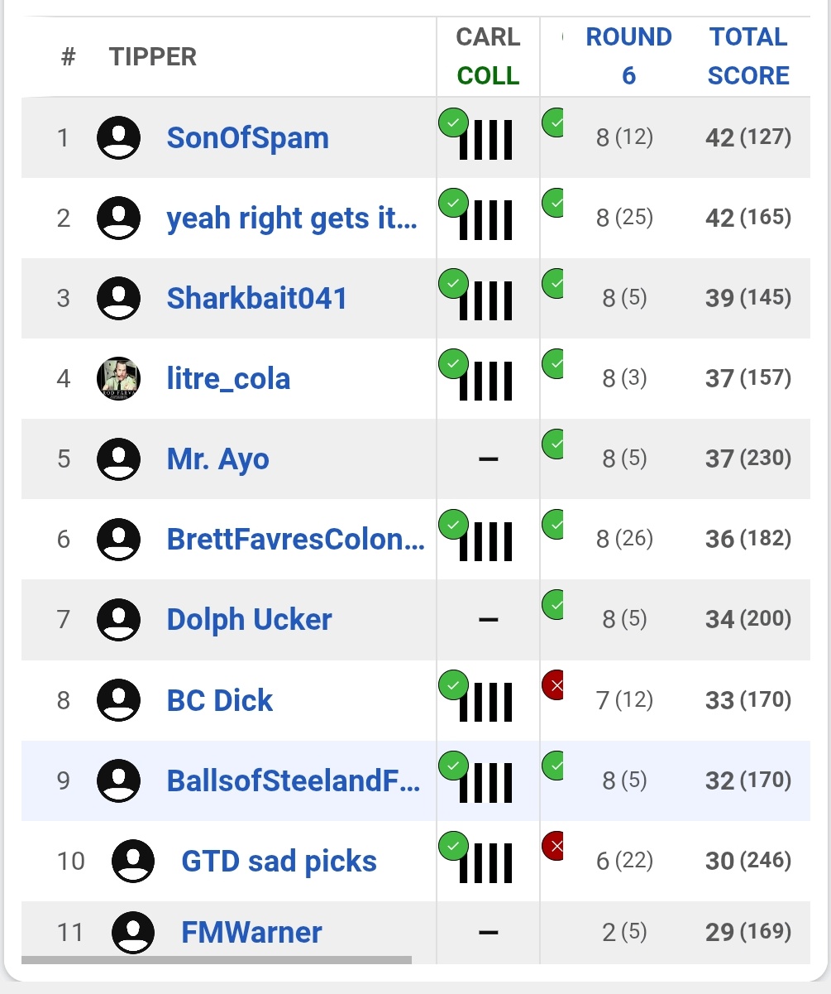The width and height of the screenshot is (831, 994).
Task: Open Dolph Ucker's tipper profile
Action: 249,619
